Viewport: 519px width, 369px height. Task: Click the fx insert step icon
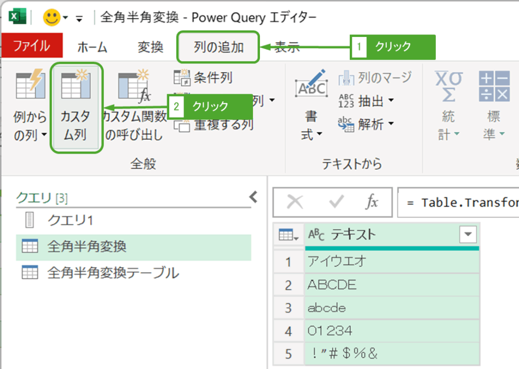(372, 202)
